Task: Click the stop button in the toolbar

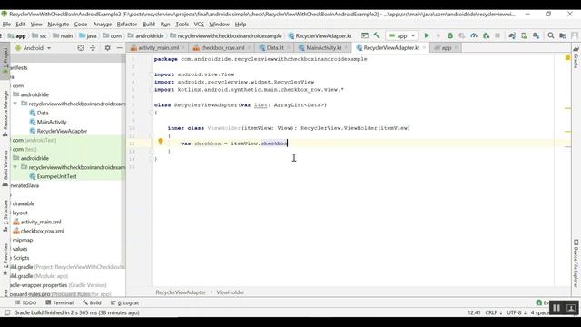Action: click(x=497, y=35)
